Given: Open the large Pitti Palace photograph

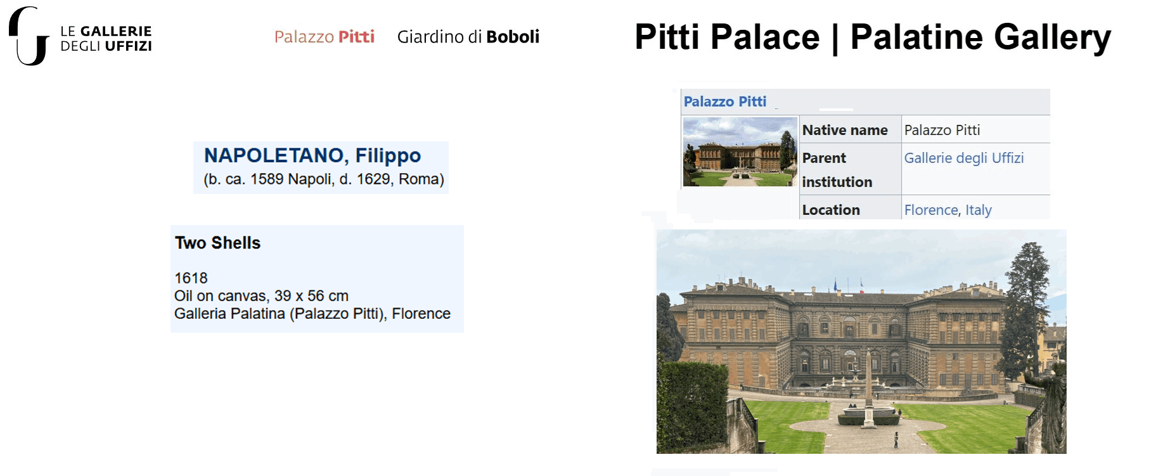Looking at the screenshot, I should [x=861, y=342].
